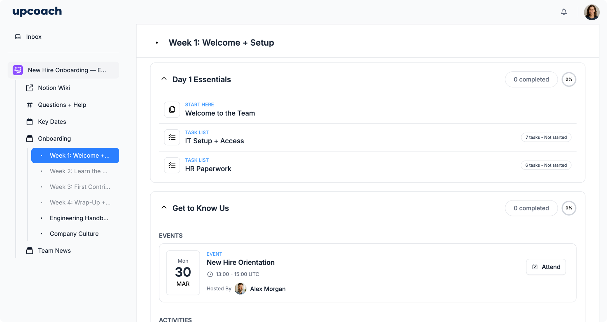Click host Alex Morgan's avatar
This screenshot has height=322, width=607.
click(x=240, y=289)
